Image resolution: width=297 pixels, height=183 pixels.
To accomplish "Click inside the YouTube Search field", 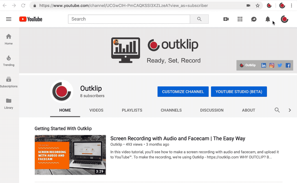I will [x=129, y=19].
